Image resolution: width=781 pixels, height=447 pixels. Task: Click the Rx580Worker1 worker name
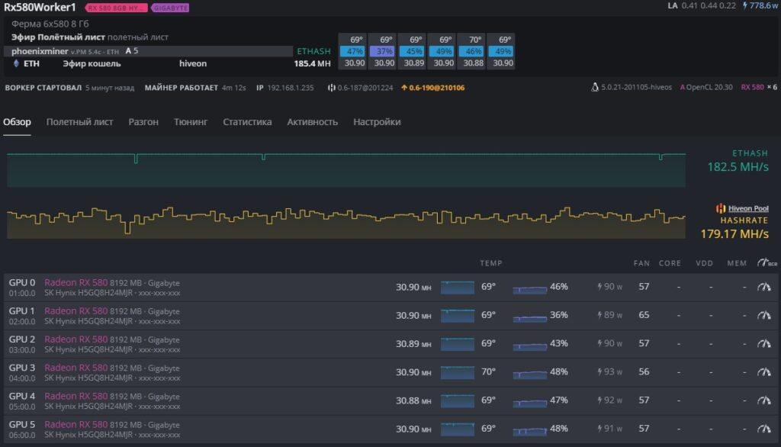pos(40,8)
